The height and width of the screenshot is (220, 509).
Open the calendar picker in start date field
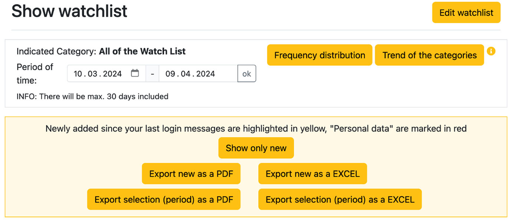(135, 73)
